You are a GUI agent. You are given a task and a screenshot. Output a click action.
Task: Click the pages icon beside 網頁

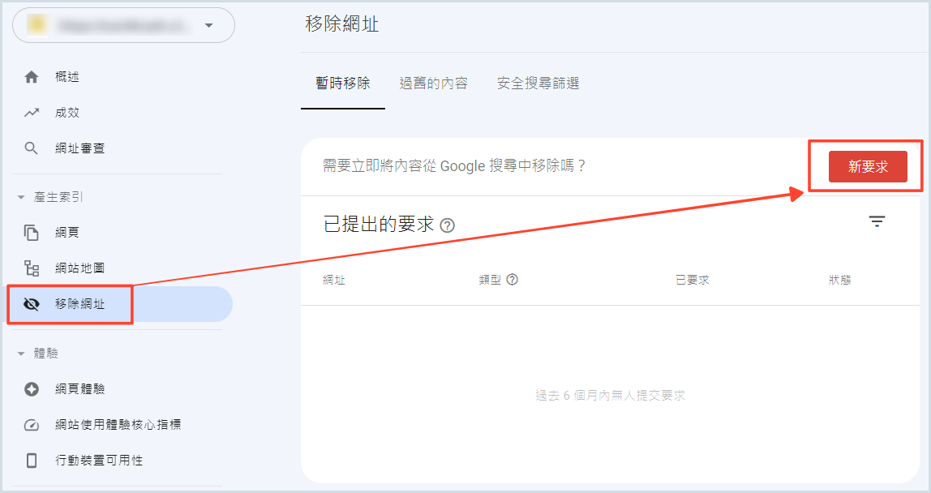point(32,233)
